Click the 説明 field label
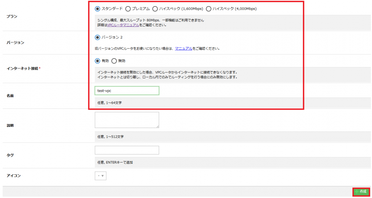Image resolution: width=372 pixels, height=198 pixels. [10, 125]
